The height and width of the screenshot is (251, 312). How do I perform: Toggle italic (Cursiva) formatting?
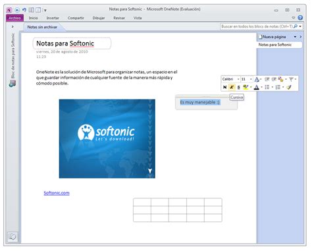(232, 87)
